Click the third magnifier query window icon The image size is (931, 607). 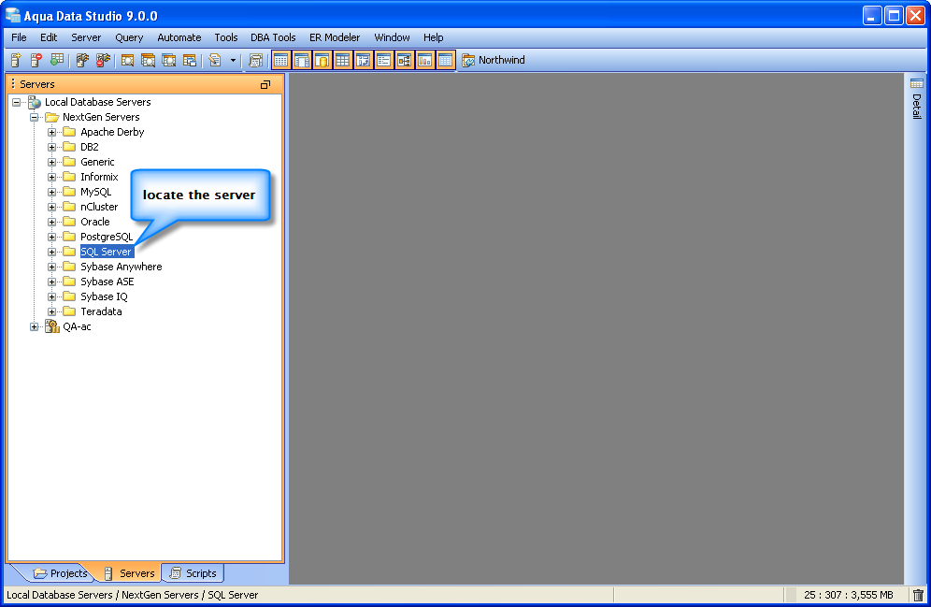pyautogui.click(x=168, y=60)
